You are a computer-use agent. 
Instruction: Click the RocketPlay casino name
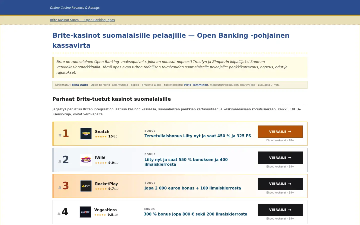click(106, 184)
